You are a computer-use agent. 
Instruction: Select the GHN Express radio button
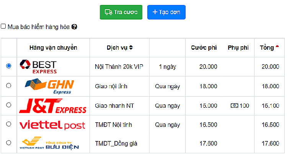[9, 86]
